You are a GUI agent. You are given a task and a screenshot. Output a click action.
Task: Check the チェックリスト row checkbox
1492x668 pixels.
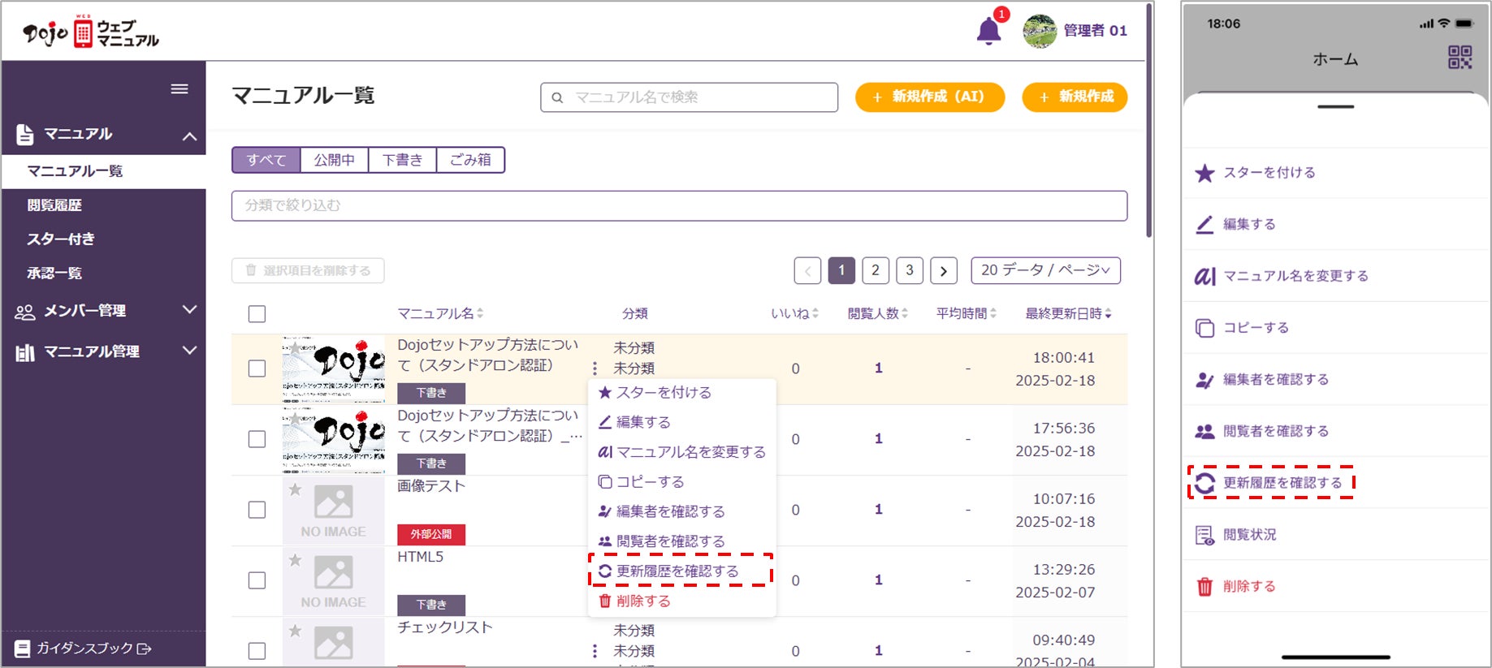[x=257, y=651]
